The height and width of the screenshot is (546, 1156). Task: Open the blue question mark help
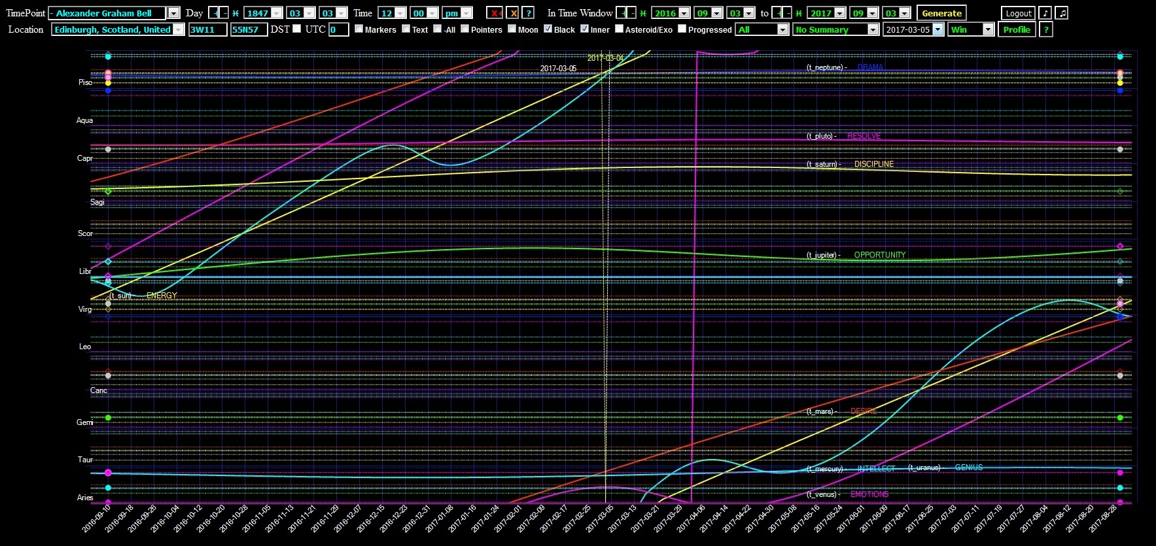point(528,13)
